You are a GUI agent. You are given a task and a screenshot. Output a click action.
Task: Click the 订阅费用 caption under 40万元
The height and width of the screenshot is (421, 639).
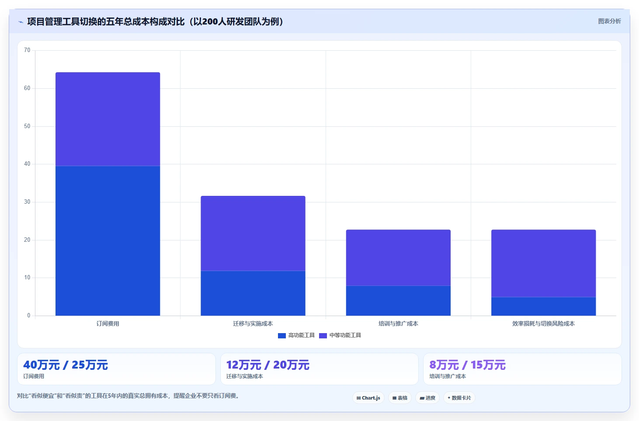click(34, 376)
